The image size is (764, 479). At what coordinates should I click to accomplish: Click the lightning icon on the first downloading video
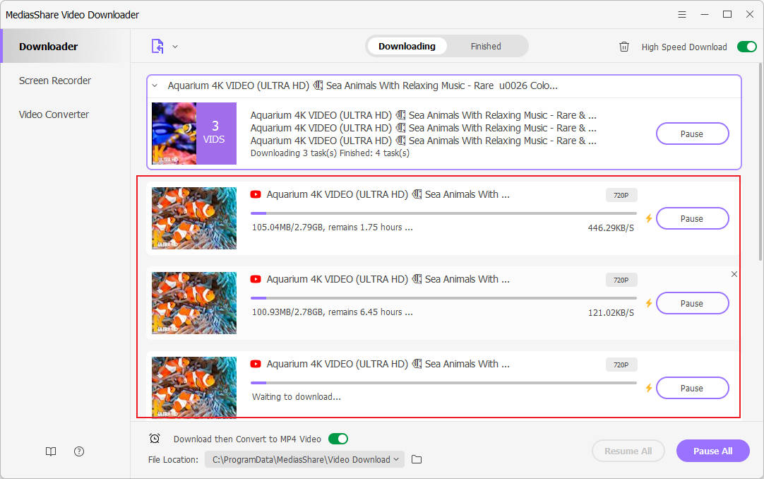[x=648, y=219]
